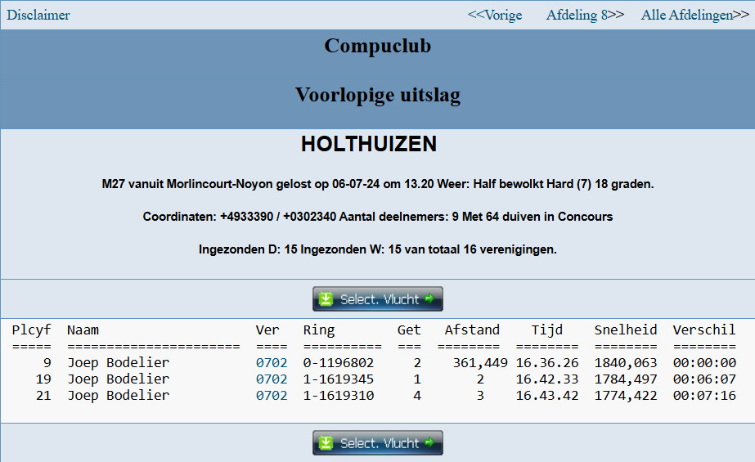The height and width of the screenshot is (462, 755).
Task: Click bottom Select. Vlucht button
Action: (378, 442)
